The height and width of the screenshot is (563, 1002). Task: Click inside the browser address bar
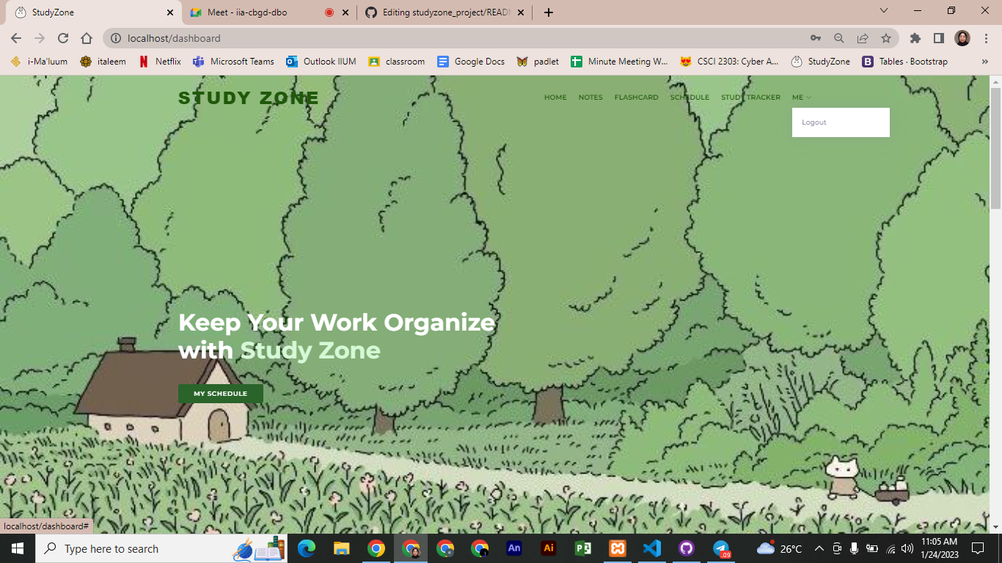click(x=293, y=38)
